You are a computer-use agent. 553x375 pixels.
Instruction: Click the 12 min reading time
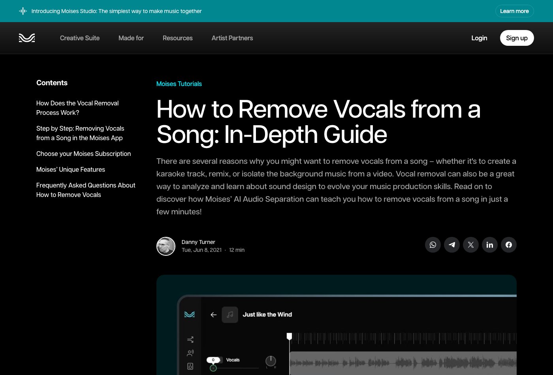[237, 250]
